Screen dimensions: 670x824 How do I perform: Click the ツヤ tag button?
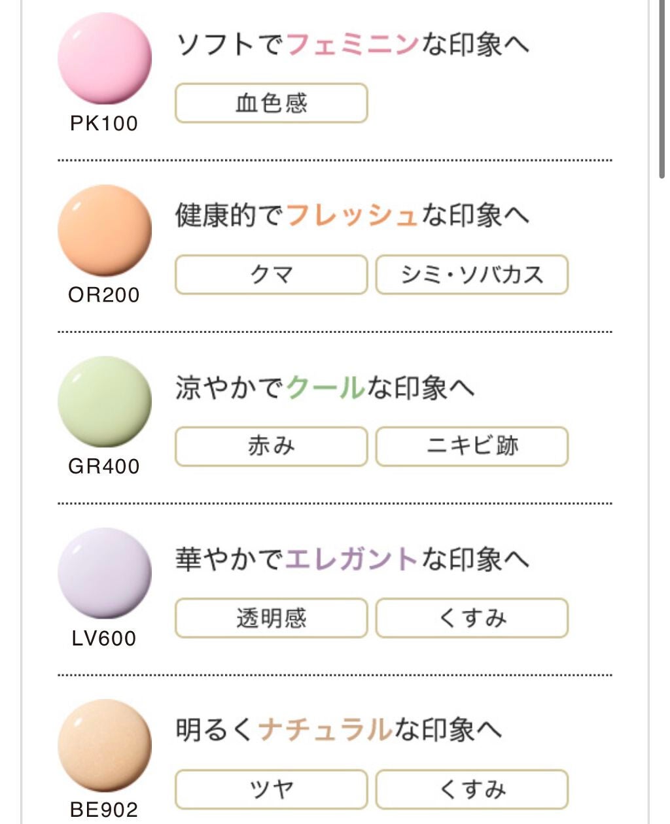click(x=272, y=789)
